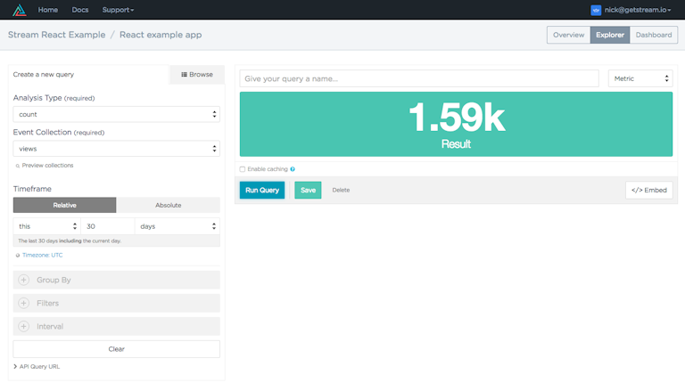Screen dimensions: 685x383
Task: Open the Preview collections link
Action: click(x=47, y=166)
